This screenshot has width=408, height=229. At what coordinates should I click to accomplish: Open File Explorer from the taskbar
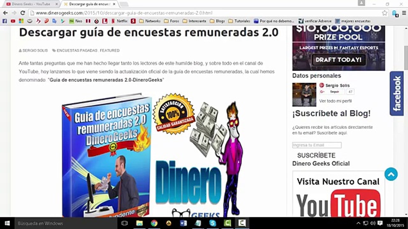139,223
